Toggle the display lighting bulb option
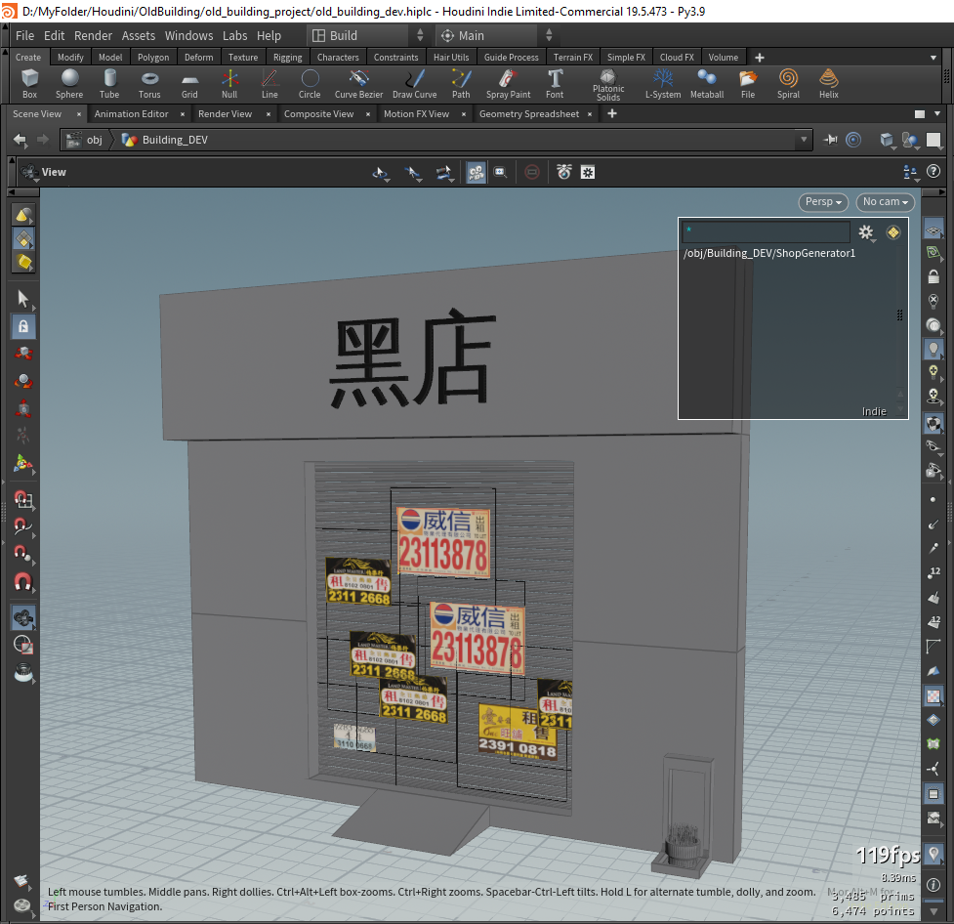Viewport: 954px width, 924px height. click(x=933, y=349)
